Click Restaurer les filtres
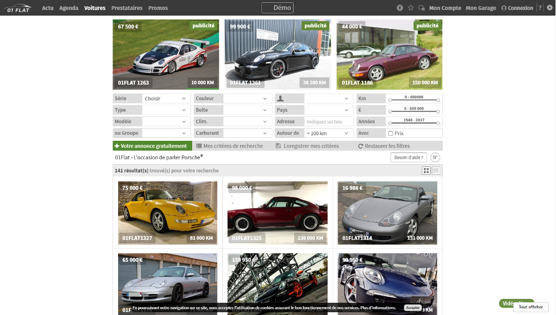 pos(384,146)
